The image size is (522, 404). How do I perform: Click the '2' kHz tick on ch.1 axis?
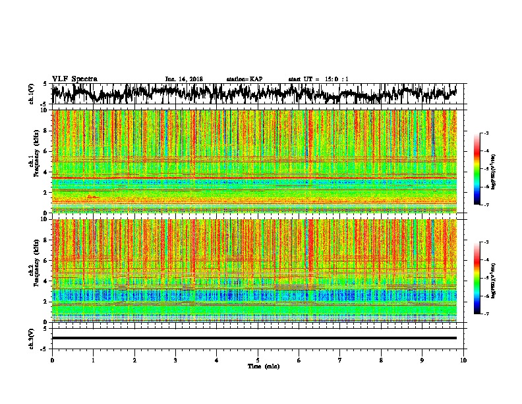tap(45, 193)
